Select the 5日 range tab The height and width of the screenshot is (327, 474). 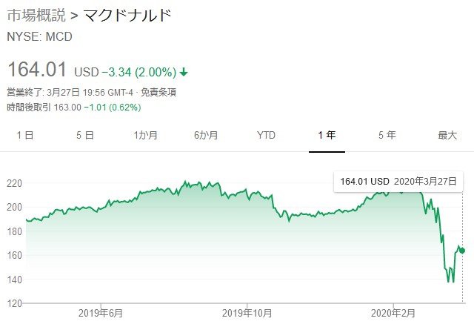click(84, 135)
